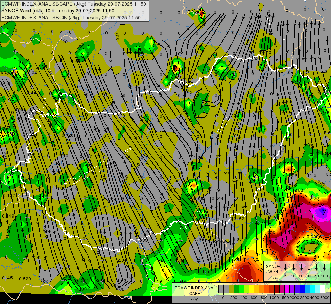
Task: Click the 0.520 value on the map
Action: [x=25, y=279]
